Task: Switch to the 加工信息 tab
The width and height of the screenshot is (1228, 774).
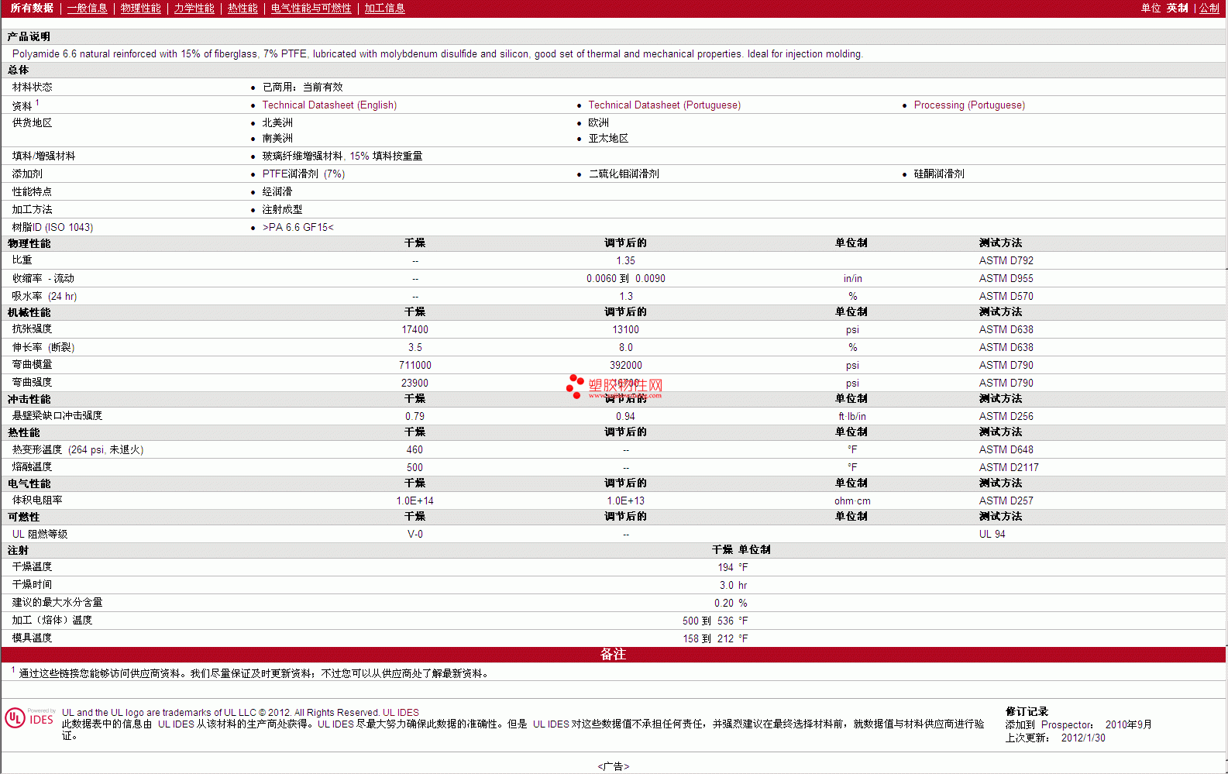Action: coord(384,8)
